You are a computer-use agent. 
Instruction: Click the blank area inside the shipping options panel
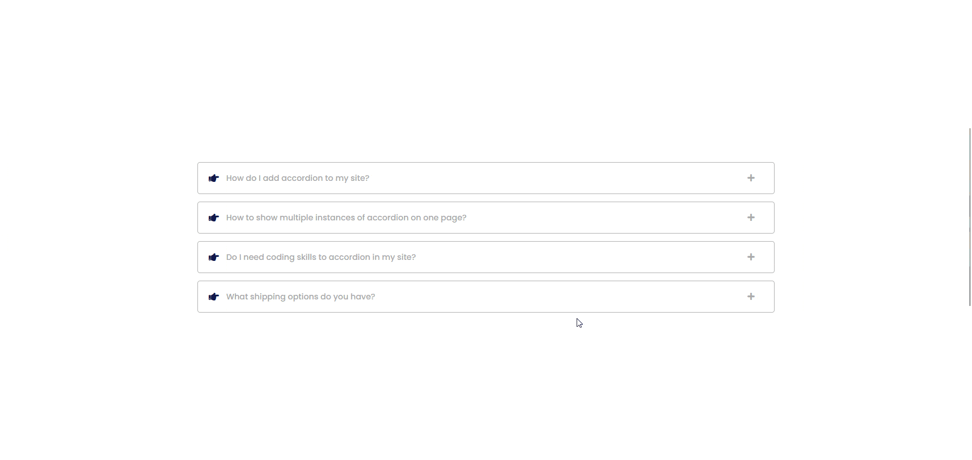tap(557, 296)
